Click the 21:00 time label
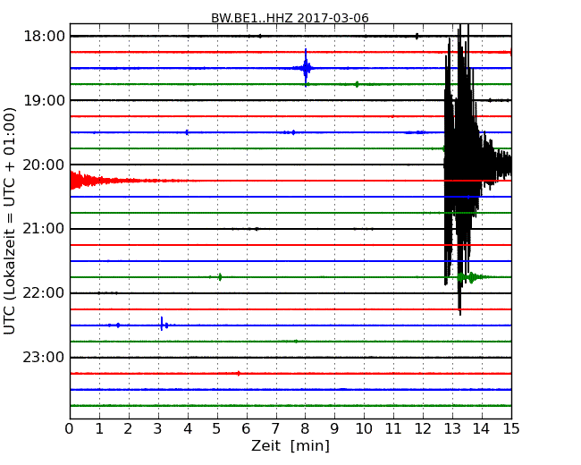 coord(44,229)
